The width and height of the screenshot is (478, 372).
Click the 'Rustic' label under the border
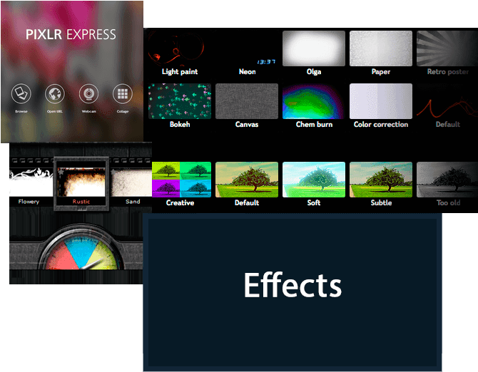pos(81,202)
